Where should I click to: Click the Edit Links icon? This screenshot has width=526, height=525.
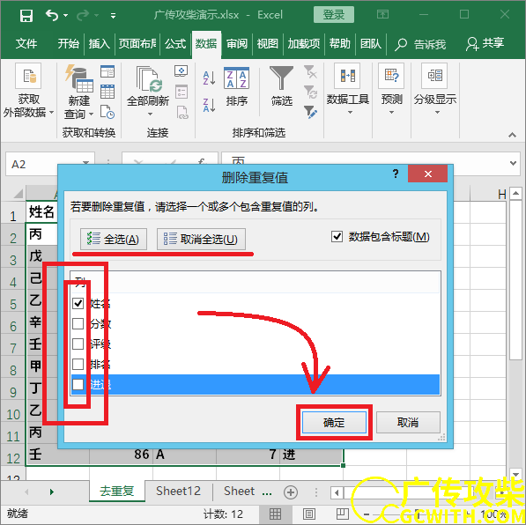(x=182, y=112)
